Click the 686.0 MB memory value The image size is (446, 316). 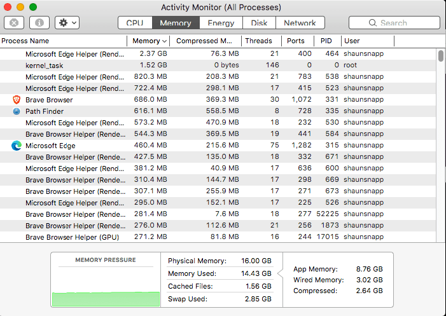pos(150,99)
